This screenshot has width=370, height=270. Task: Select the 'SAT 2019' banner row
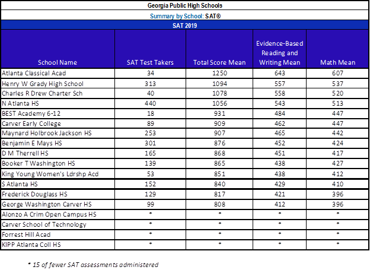pos(185,26)
